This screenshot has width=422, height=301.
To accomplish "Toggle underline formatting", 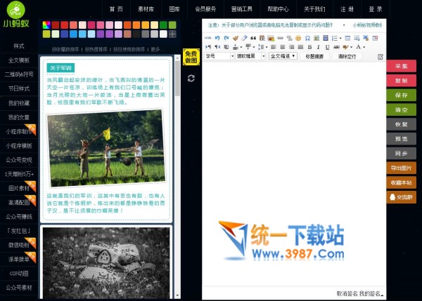I will pyautogui.click(x=327, y=47).
